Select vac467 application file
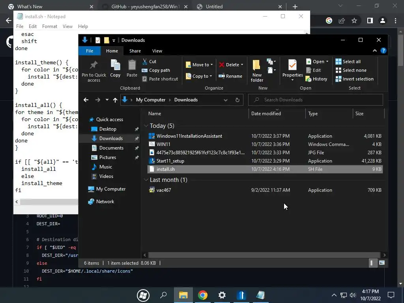404x303 pixels. (265, 190)
